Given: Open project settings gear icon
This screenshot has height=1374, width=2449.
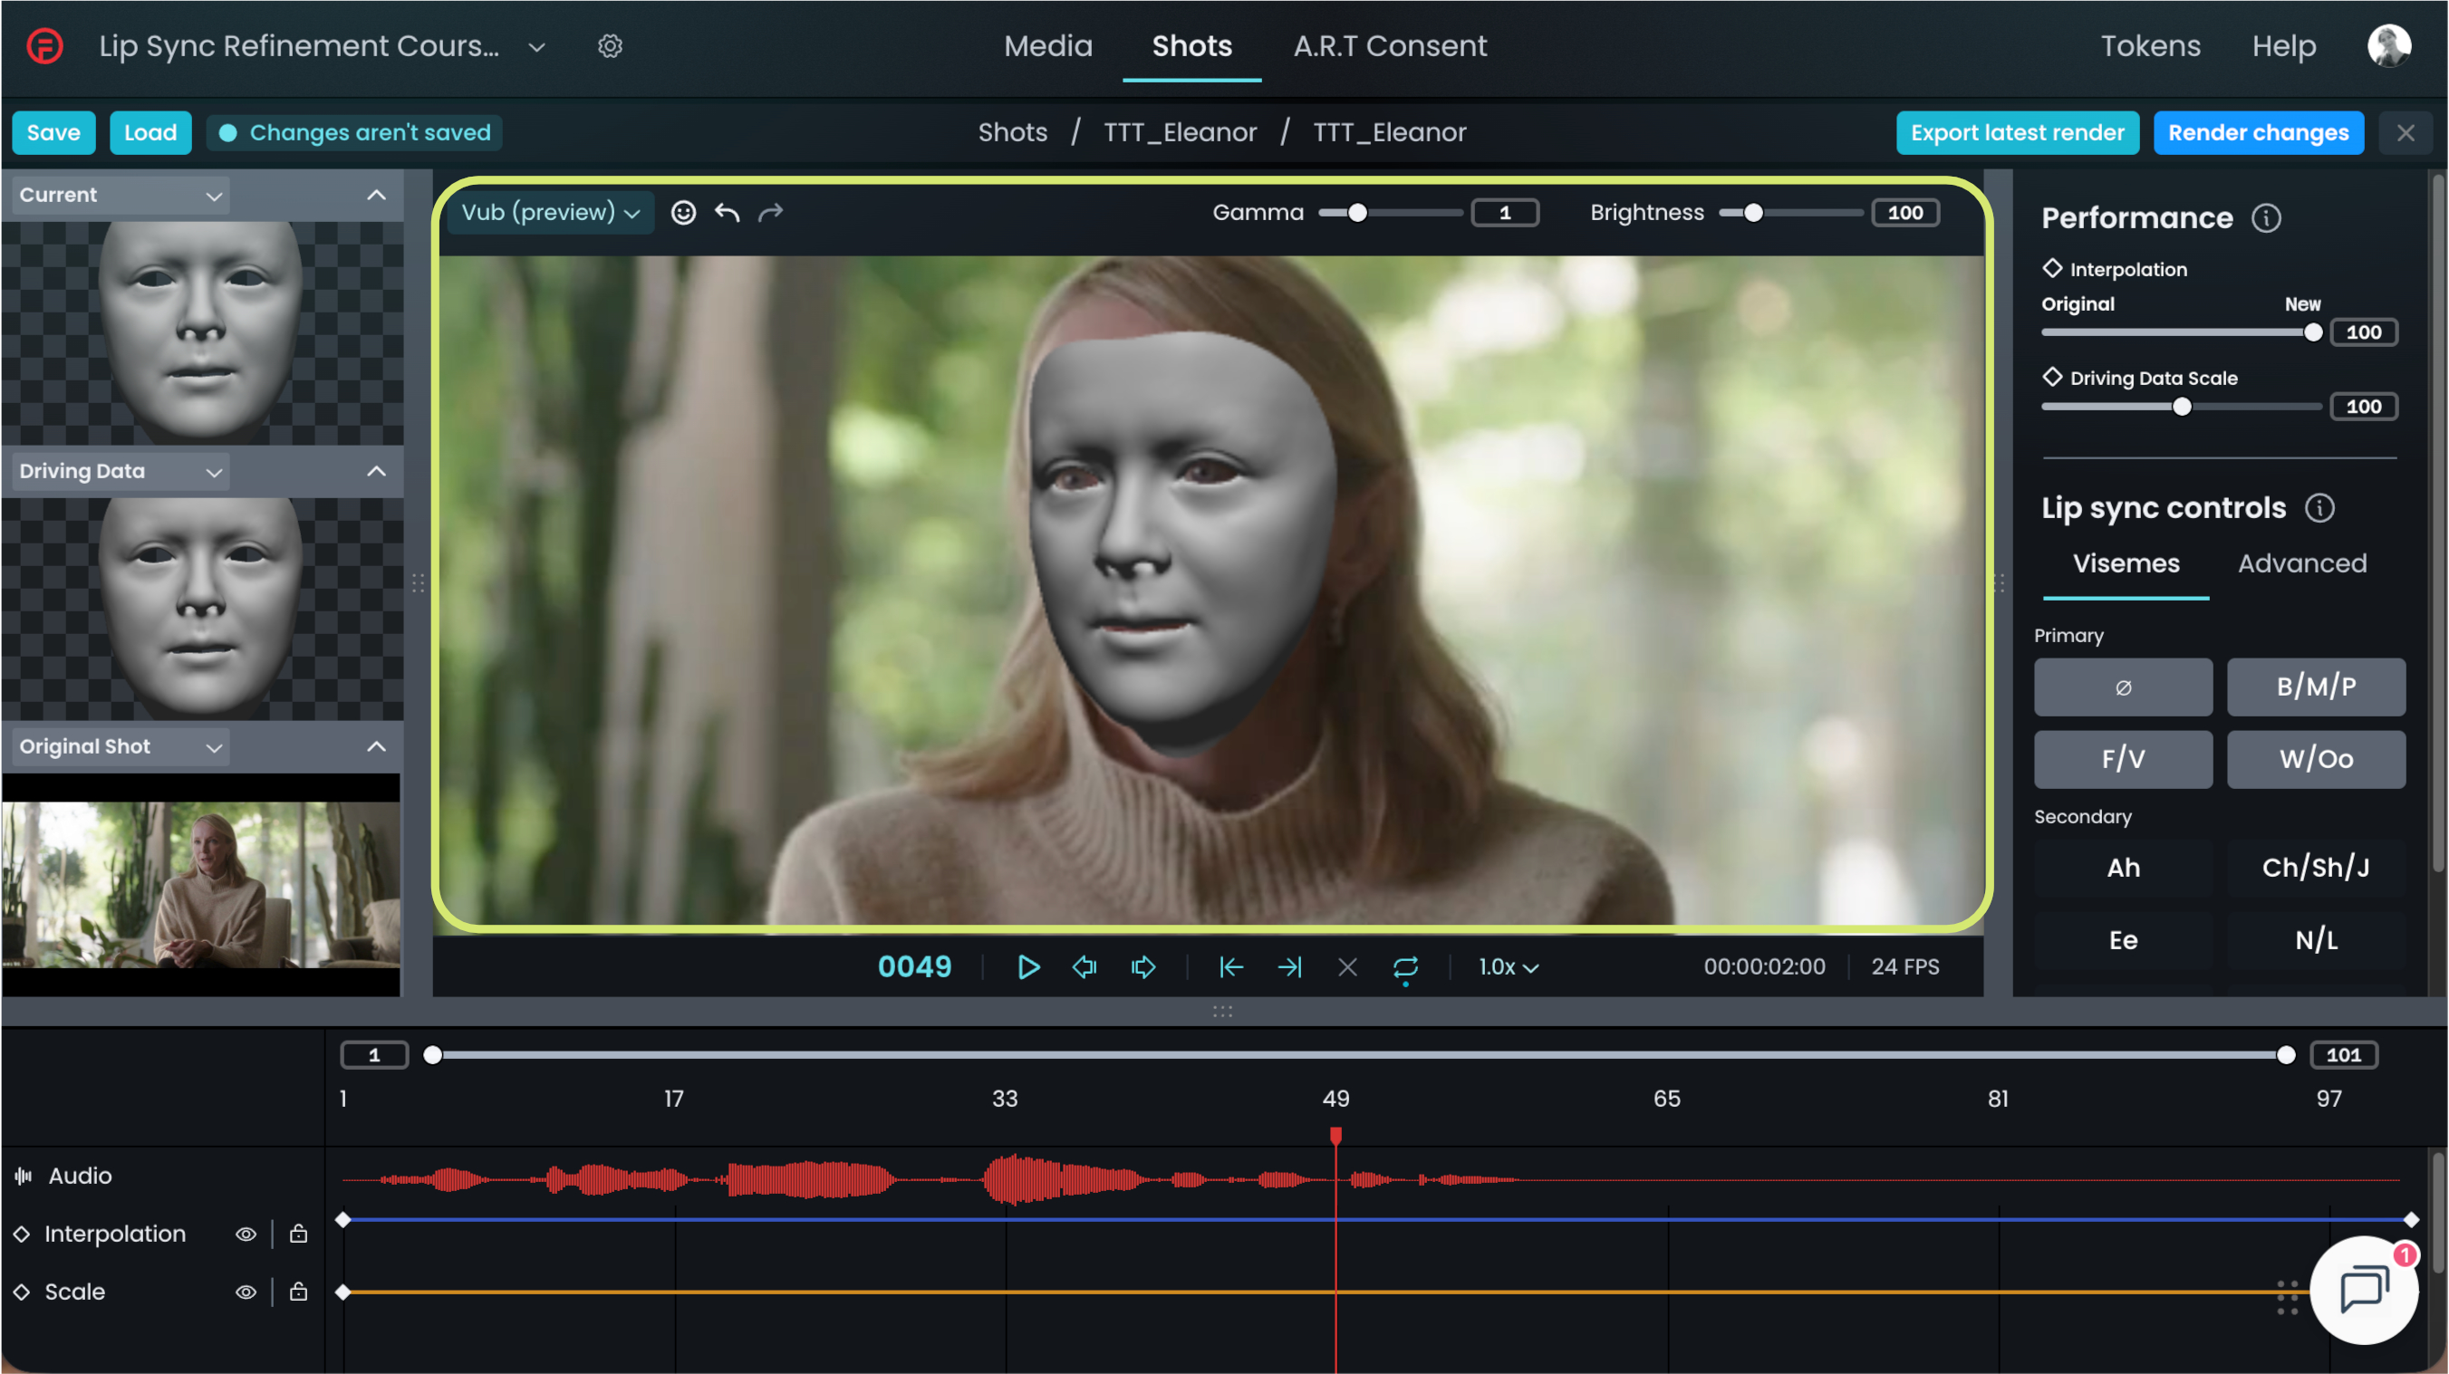Looking at the screenshot, I should click(x=611, y=45).
